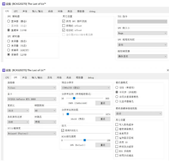
Task: Click the 分辨率比例定限 slider handle
Action: tap(68, 114)
